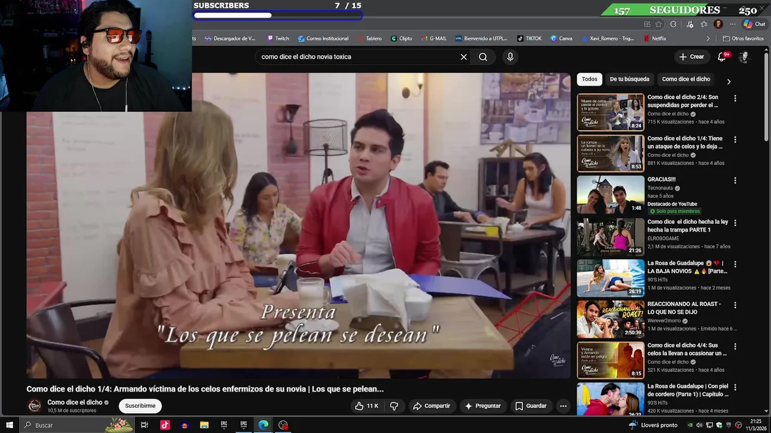The height and width of the screenshot is (433, 771).
Task: Click inside the YouTube search field
Action: [358, 57]
